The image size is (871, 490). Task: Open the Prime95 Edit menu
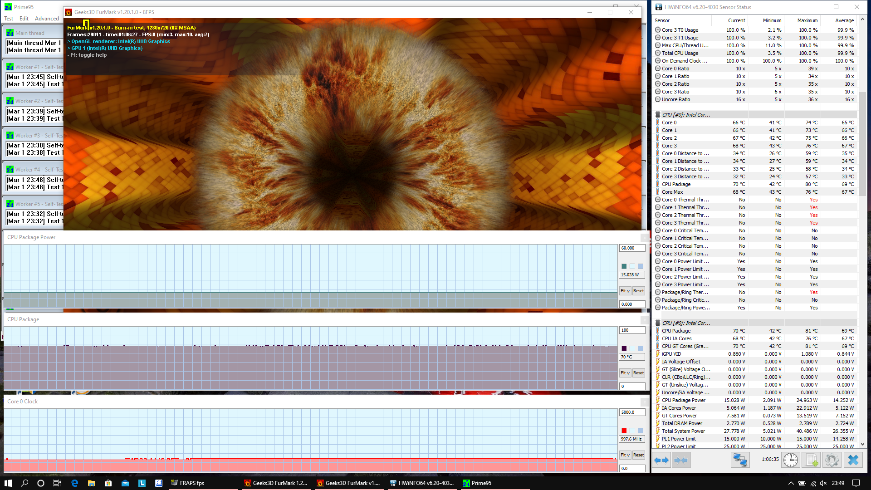coord(24,19)
